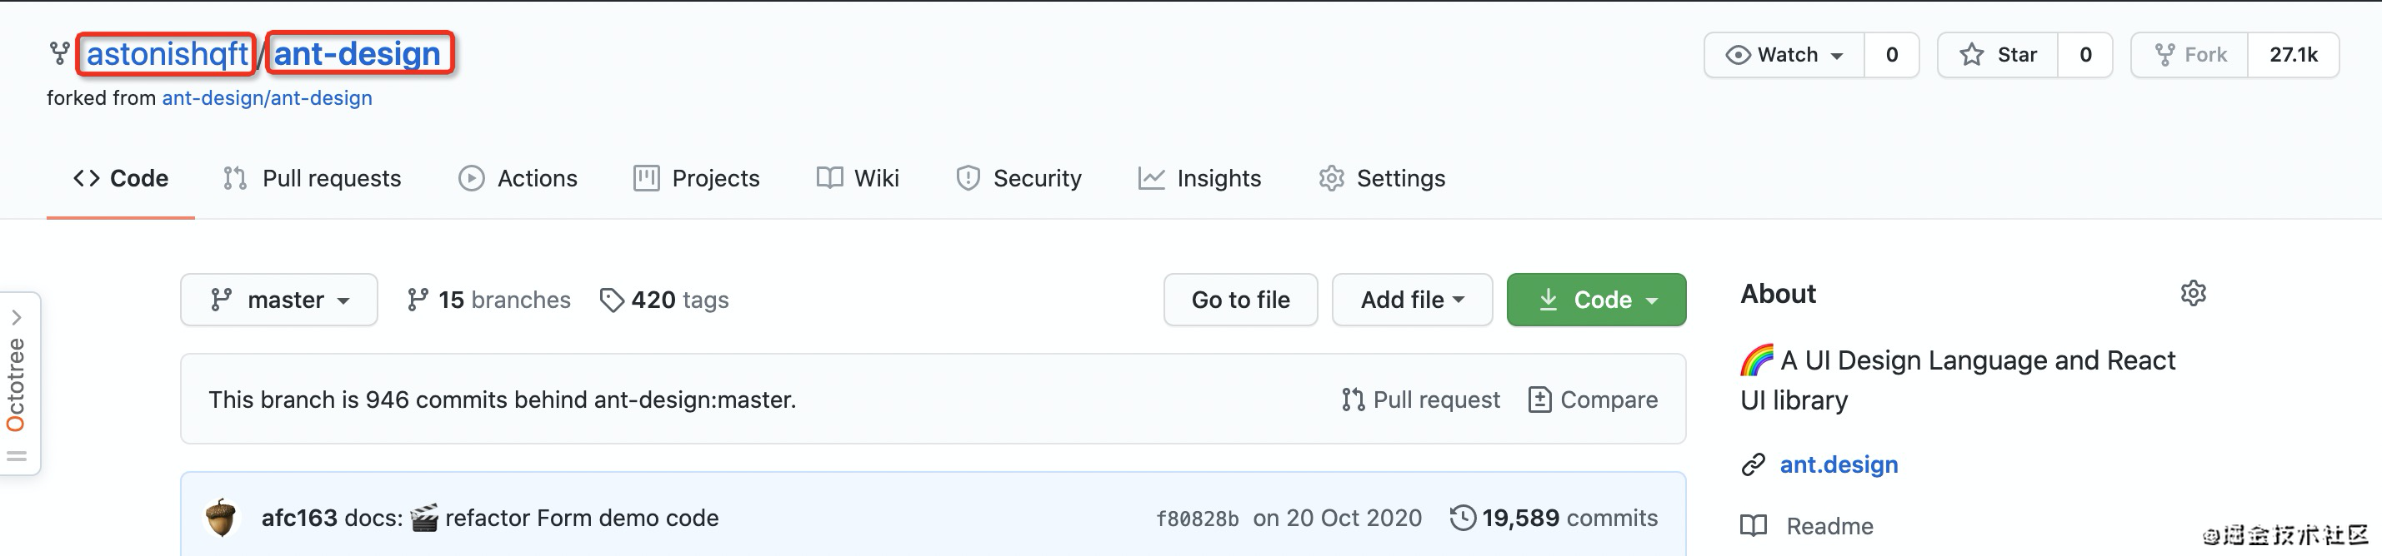Switch to the Pull requests tab
This screenshot has width=2382, height=556.
coord(313,177)
